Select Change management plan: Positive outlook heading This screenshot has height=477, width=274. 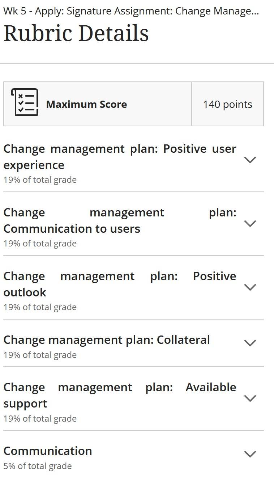coord(120,284)
